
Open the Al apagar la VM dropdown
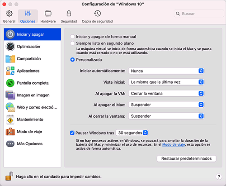(x=166, y=94)
